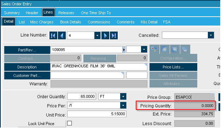This screenshot has height=129, width=222.
Task: Go to the first line record
Action: click(53, 35)
